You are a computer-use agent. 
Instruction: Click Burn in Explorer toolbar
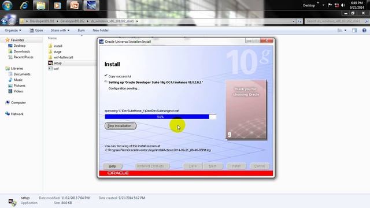point(81,31)
